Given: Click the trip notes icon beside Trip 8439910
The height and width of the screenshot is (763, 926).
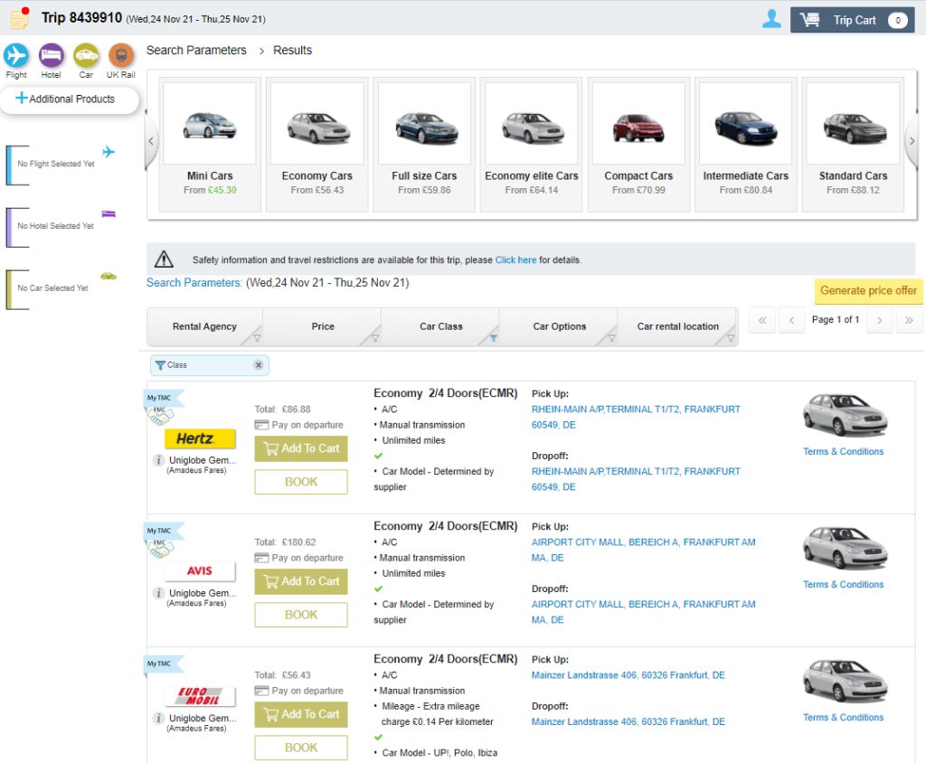Looking at the screenshot, I should (20, 19).
